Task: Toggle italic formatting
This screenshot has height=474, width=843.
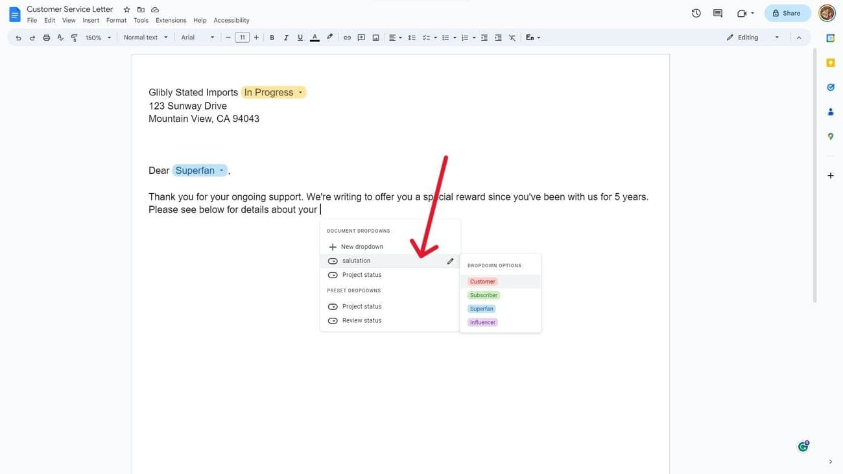Action: point(286,38)
